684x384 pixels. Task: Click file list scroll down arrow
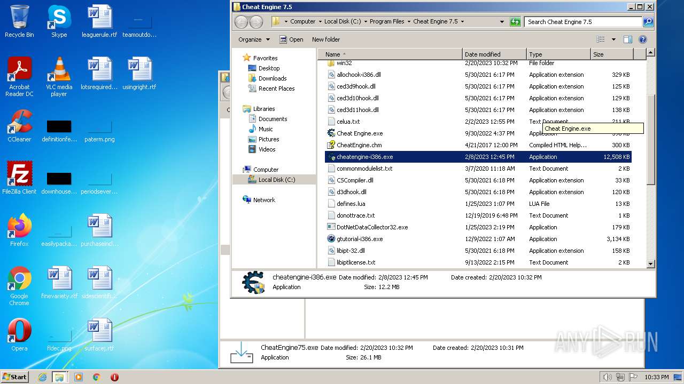650,263
